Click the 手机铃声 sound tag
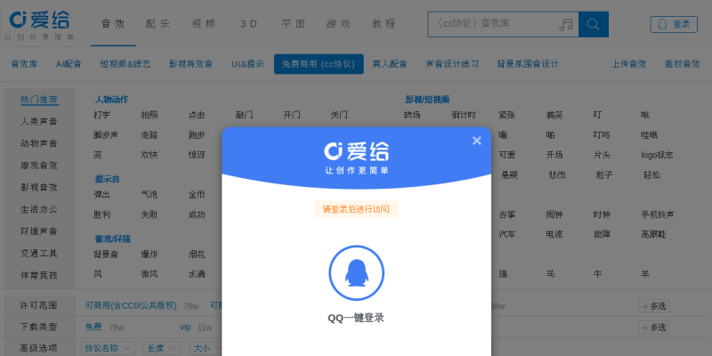The image size is (712, 356). 658,214
